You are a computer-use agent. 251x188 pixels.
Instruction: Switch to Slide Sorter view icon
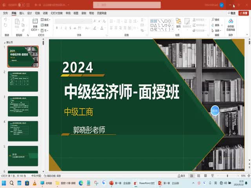199,176
